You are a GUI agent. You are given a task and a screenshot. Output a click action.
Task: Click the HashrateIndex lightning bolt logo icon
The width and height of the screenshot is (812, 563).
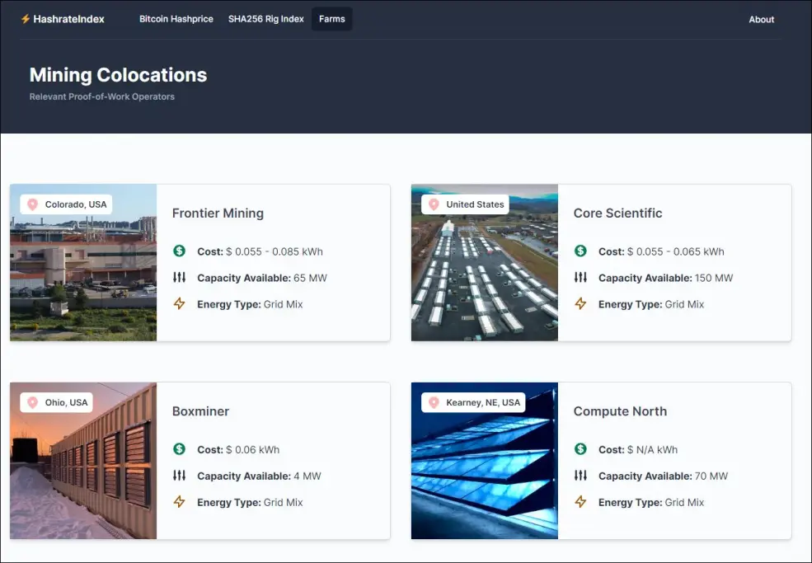(25, 19)
